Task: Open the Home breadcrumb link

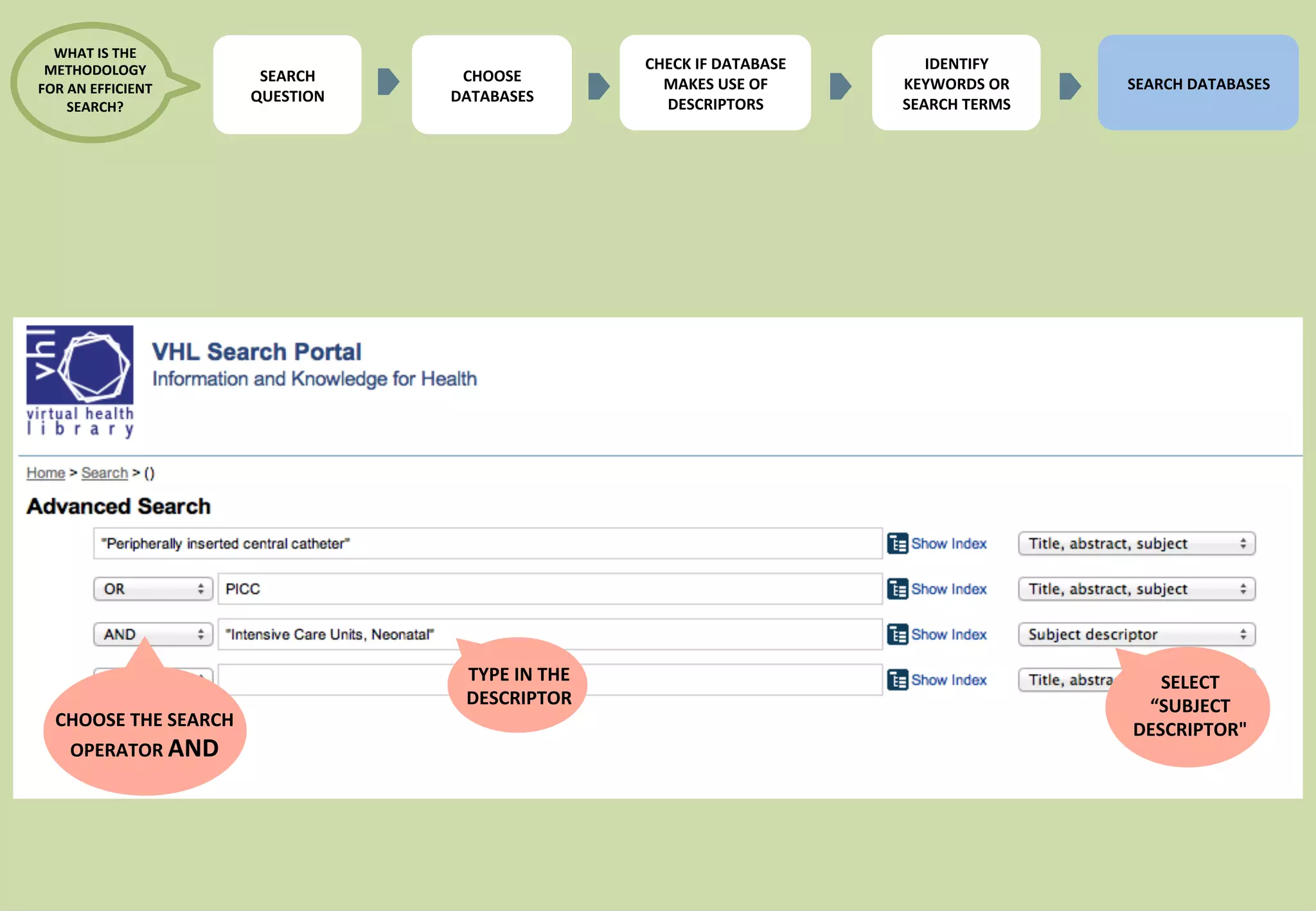Action: click(x=46, y=473)
